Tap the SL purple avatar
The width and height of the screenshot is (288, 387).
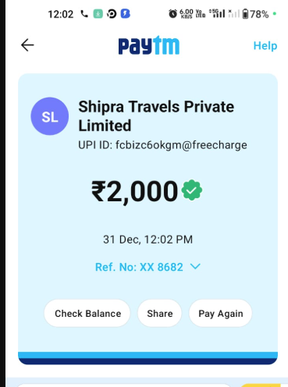[x=50, y=116]
